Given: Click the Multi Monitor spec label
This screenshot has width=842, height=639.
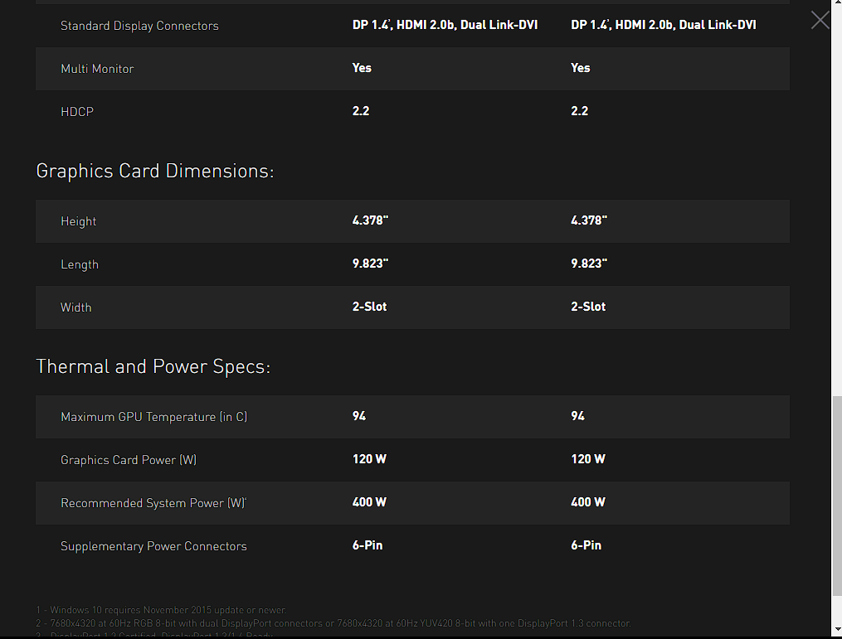Looking at the screenshot, I should pyautogui.click(x=97, y=69).
